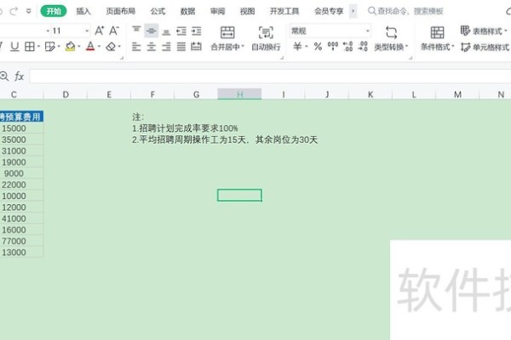This screenshot has width=511, height=340.
Task: Select column K header
Action: pyautogui.click(x=370, y=94)
